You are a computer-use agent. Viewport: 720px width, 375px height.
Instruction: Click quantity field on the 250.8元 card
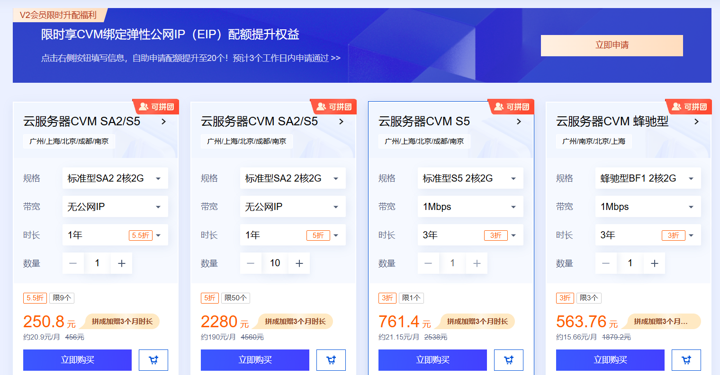(x=97, y=263)
